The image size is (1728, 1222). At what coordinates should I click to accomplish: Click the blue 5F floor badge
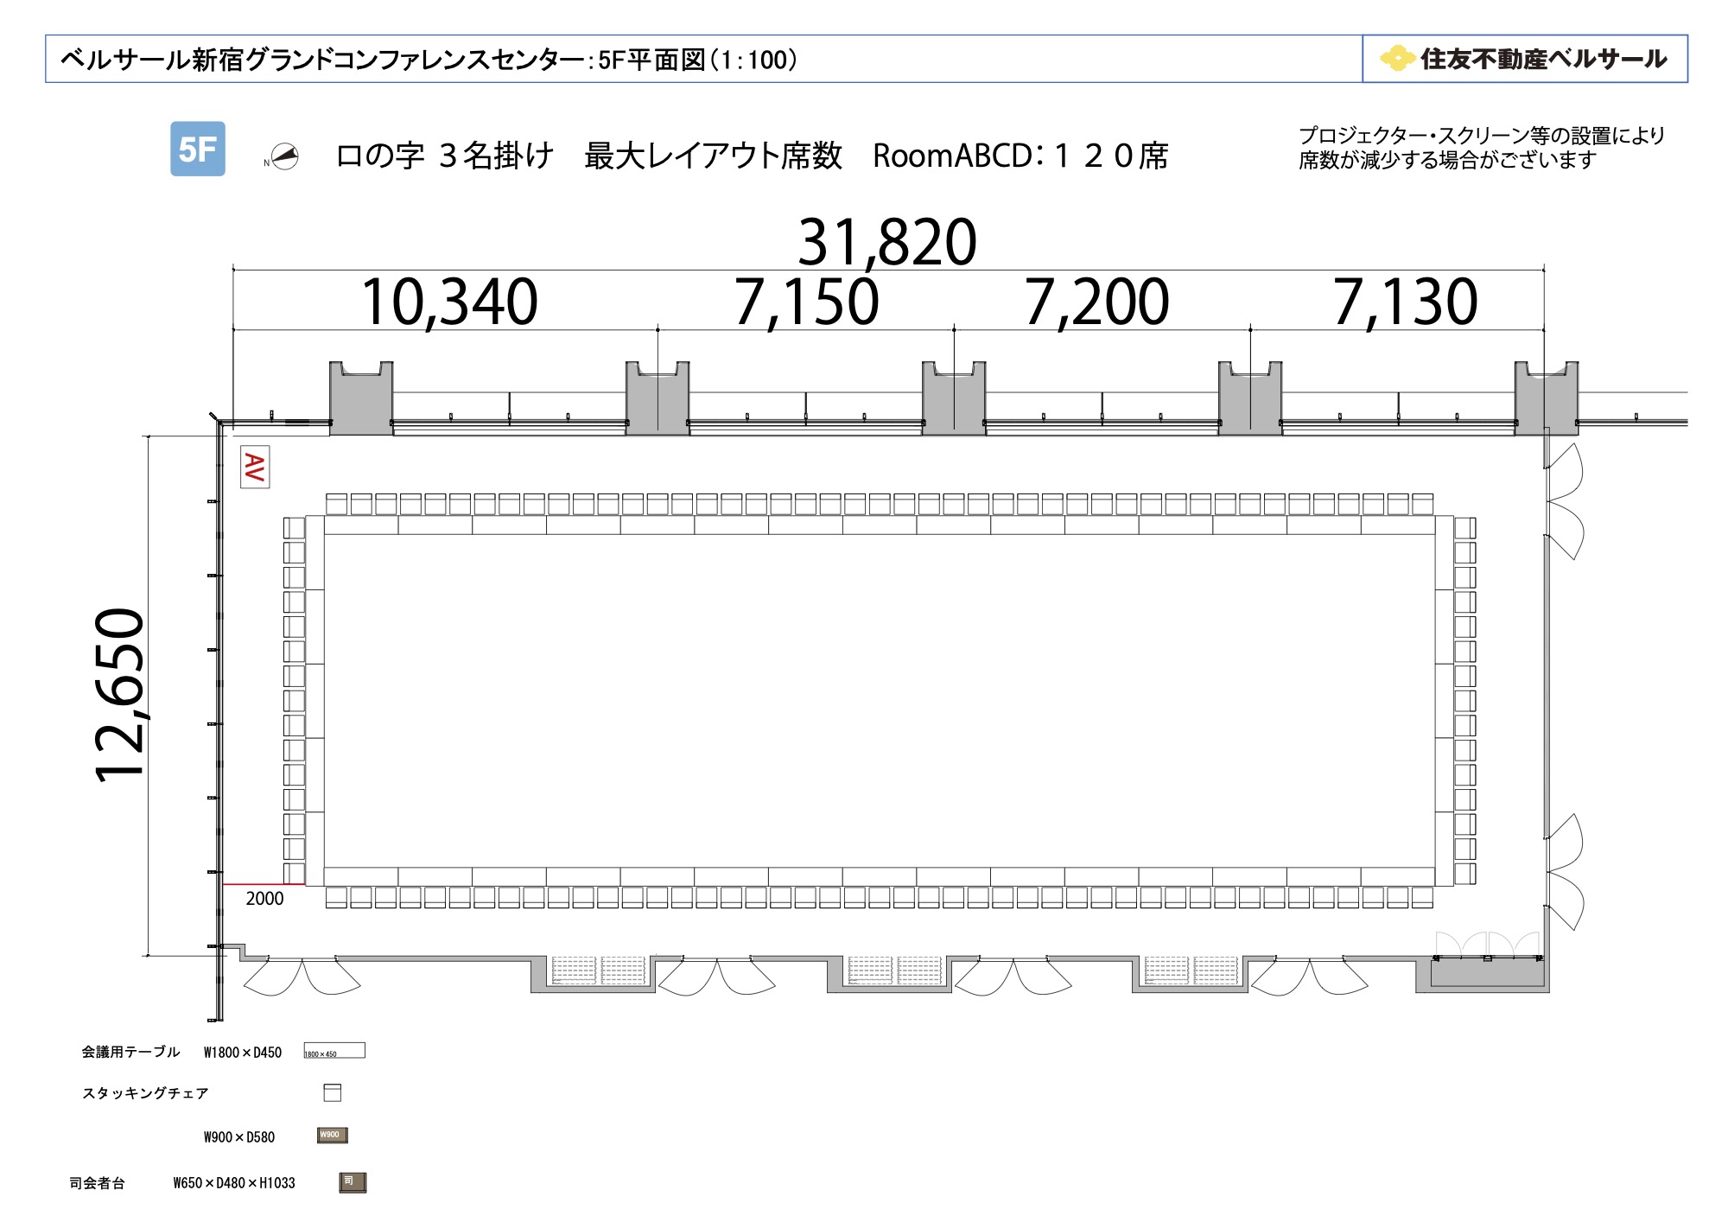(198, 149)
